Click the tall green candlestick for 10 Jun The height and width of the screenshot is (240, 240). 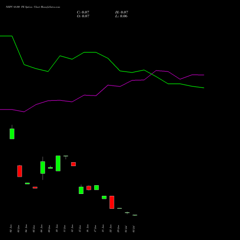58,163
